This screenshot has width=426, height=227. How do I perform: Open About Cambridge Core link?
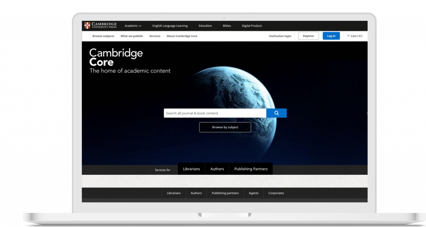[x=182, y=36]
